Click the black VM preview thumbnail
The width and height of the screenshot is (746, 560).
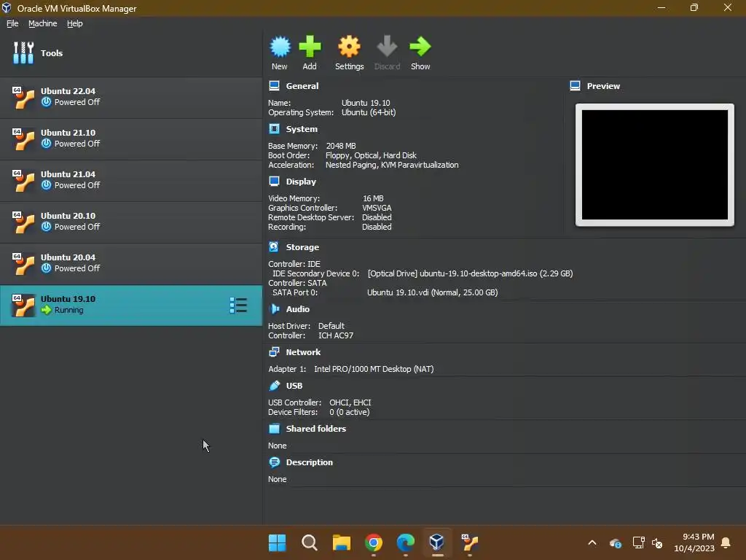point(655,165)
